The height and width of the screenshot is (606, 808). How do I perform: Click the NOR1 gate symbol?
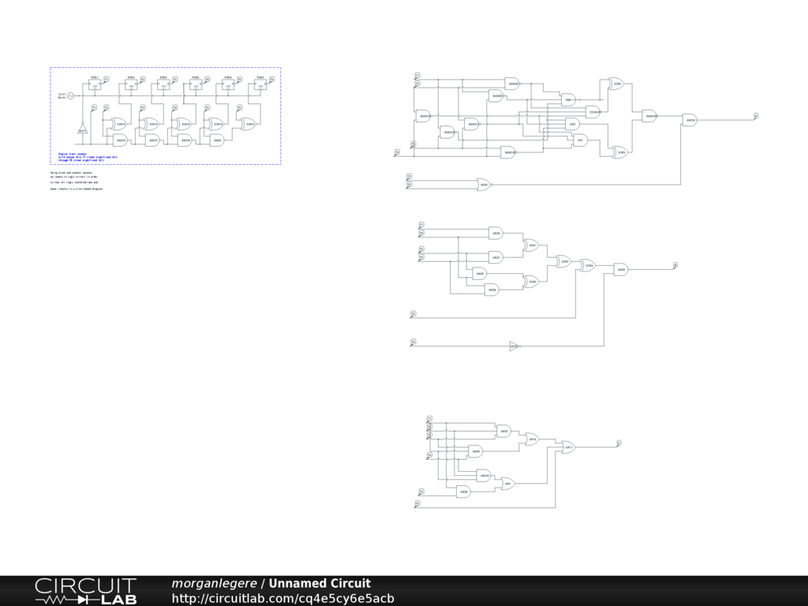coord(484,185)
